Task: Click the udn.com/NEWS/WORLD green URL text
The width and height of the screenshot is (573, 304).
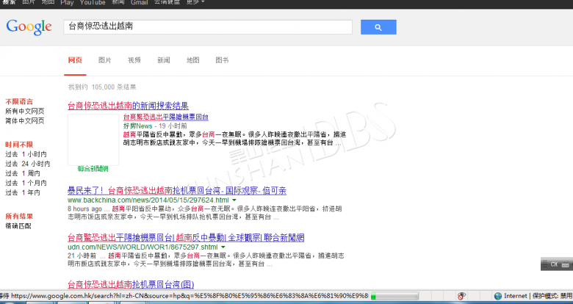Action: pyautogui.click(x=143, y=247)
